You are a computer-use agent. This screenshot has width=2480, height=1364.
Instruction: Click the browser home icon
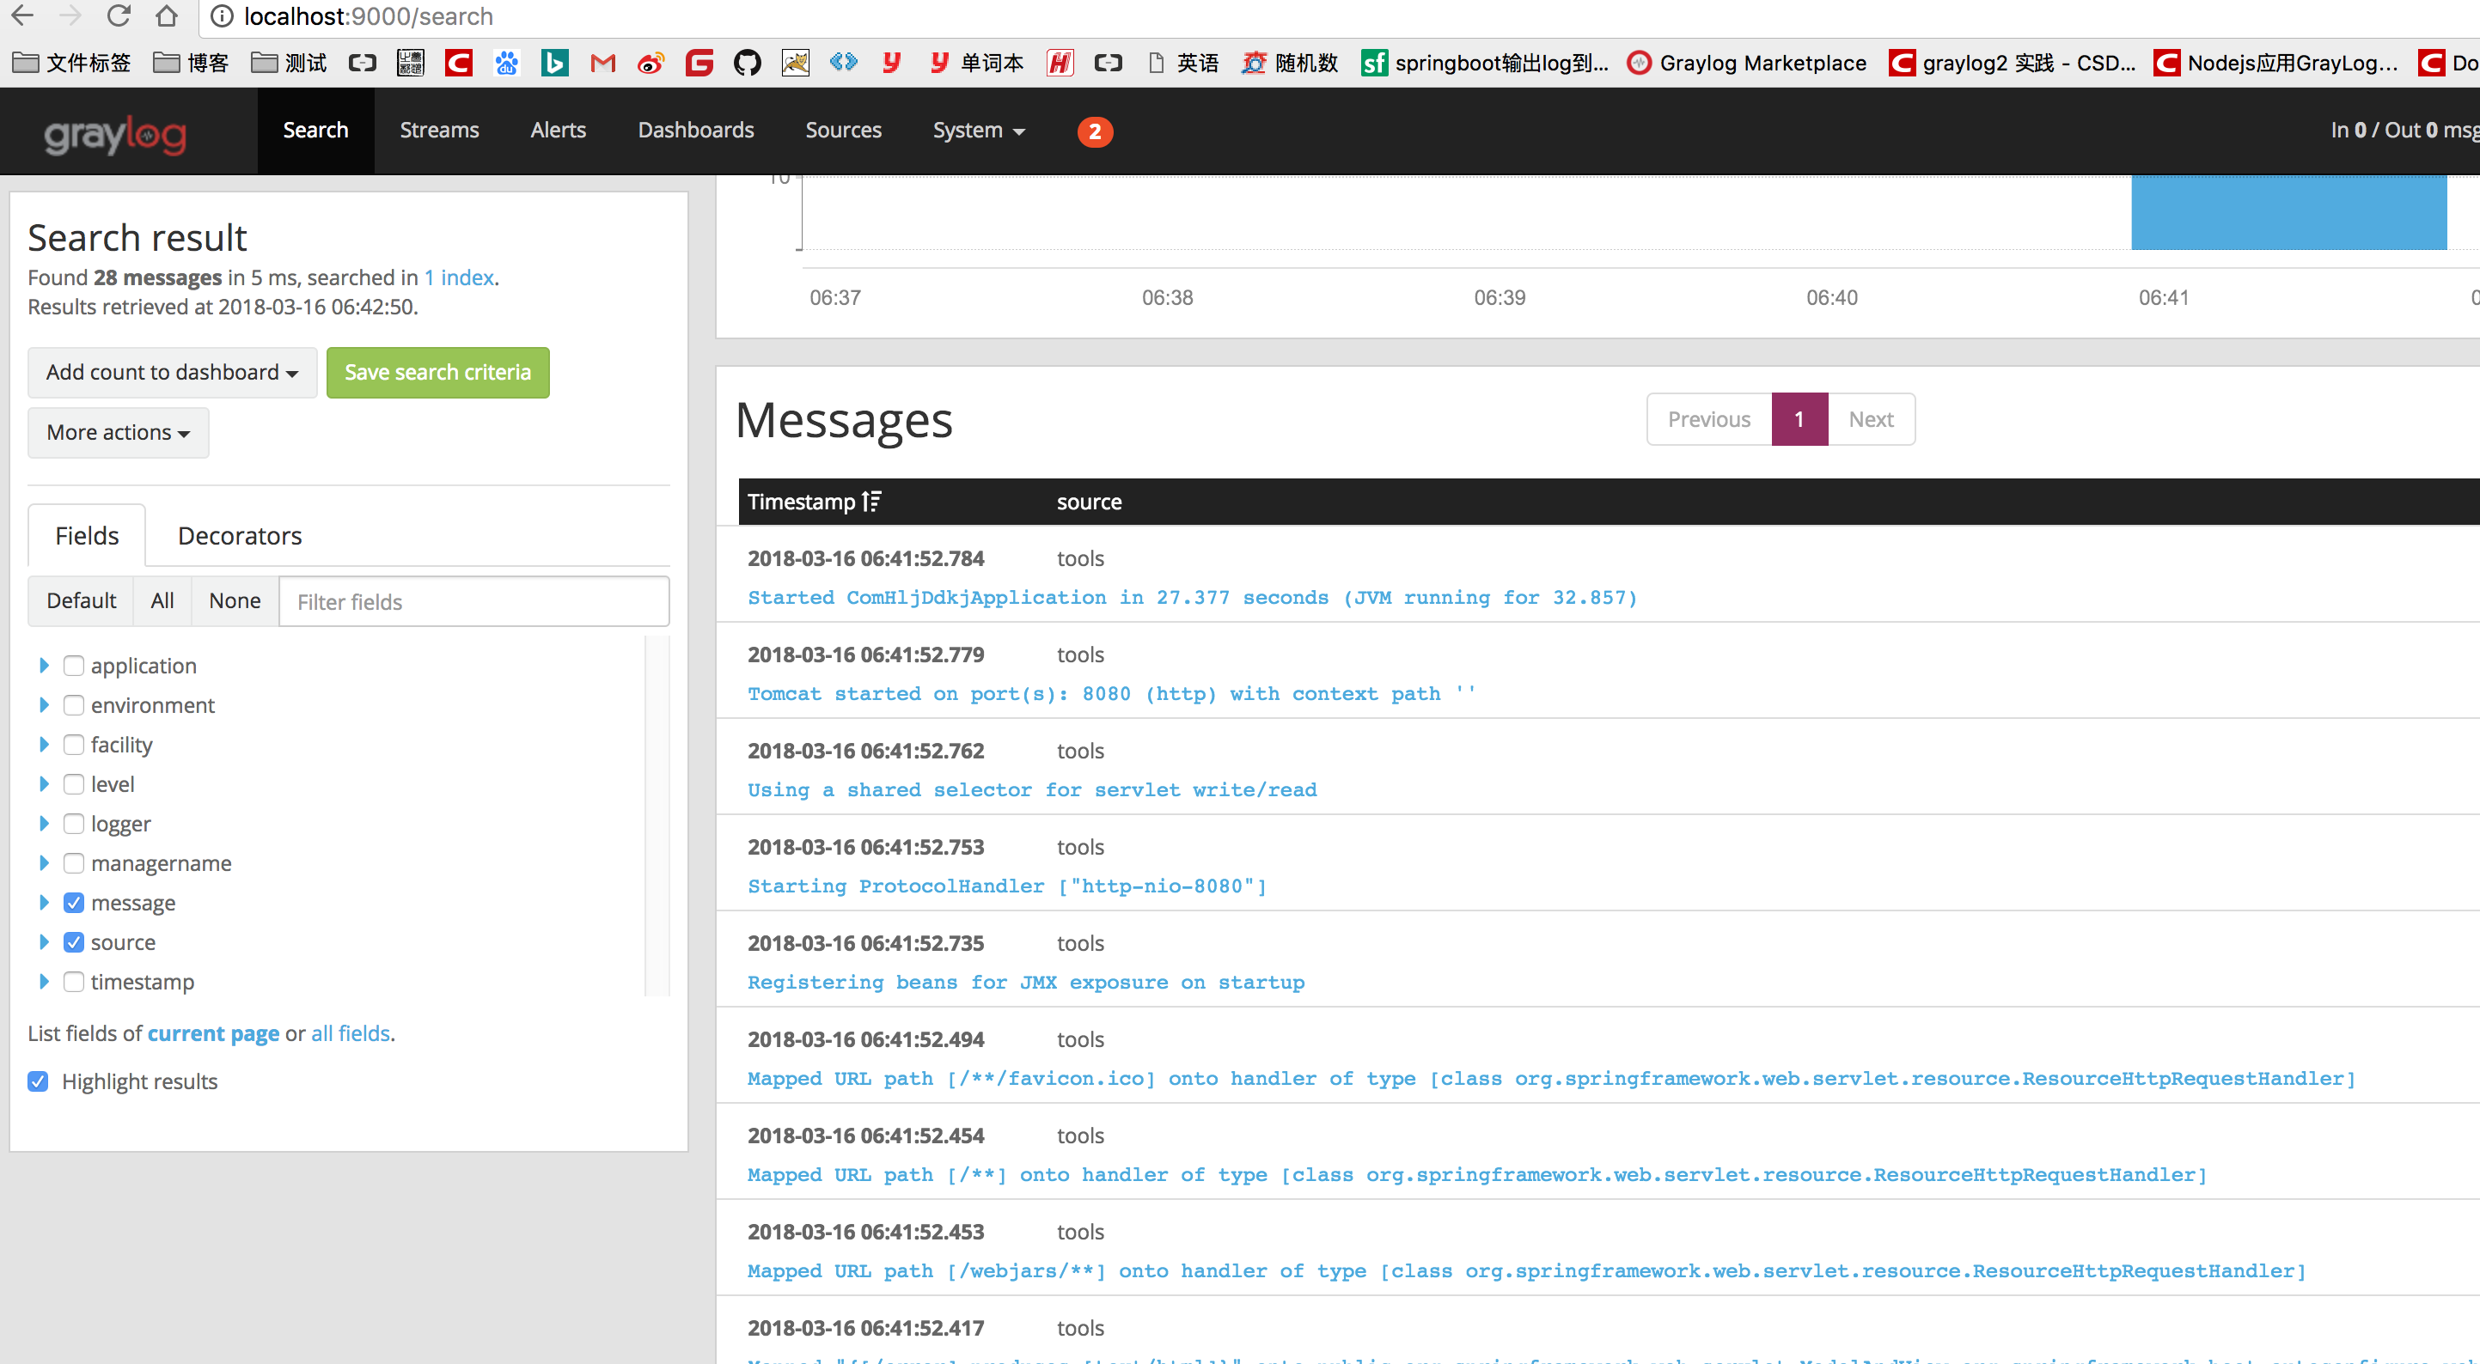[167, 16]
